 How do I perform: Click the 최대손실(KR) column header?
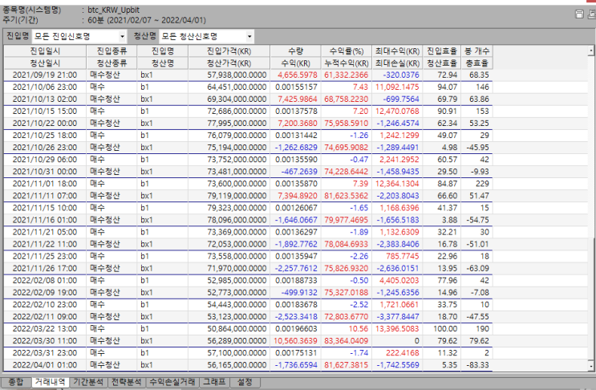pyautogui.click(x=397, y=63)
